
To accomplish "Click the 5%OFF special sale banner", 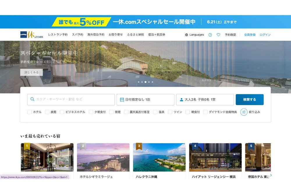I will coord(145,22).
